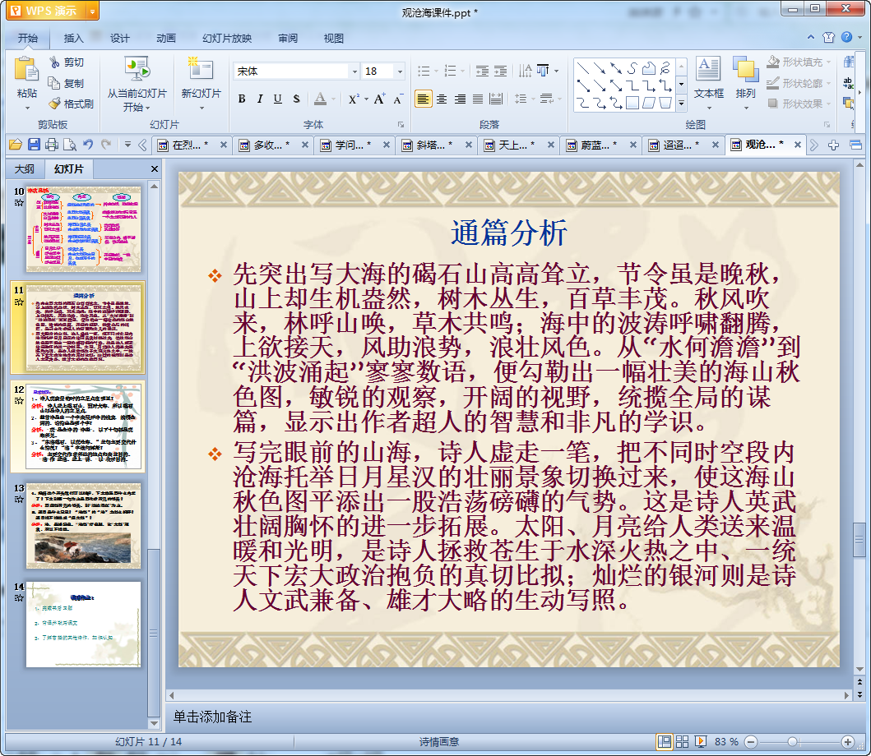This screenshot has width=871, height=756.
Task: Click Shape Effects (形状效果) button
Action: 799,104
